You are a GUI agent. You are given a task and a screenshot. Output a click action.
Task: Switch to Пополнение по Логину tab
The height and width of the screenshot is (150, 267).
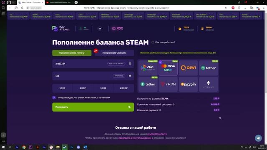[72, 53]
